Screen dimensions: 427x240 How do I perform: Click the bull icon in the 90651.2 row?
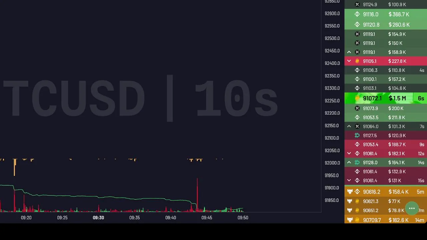coord(350,211)
